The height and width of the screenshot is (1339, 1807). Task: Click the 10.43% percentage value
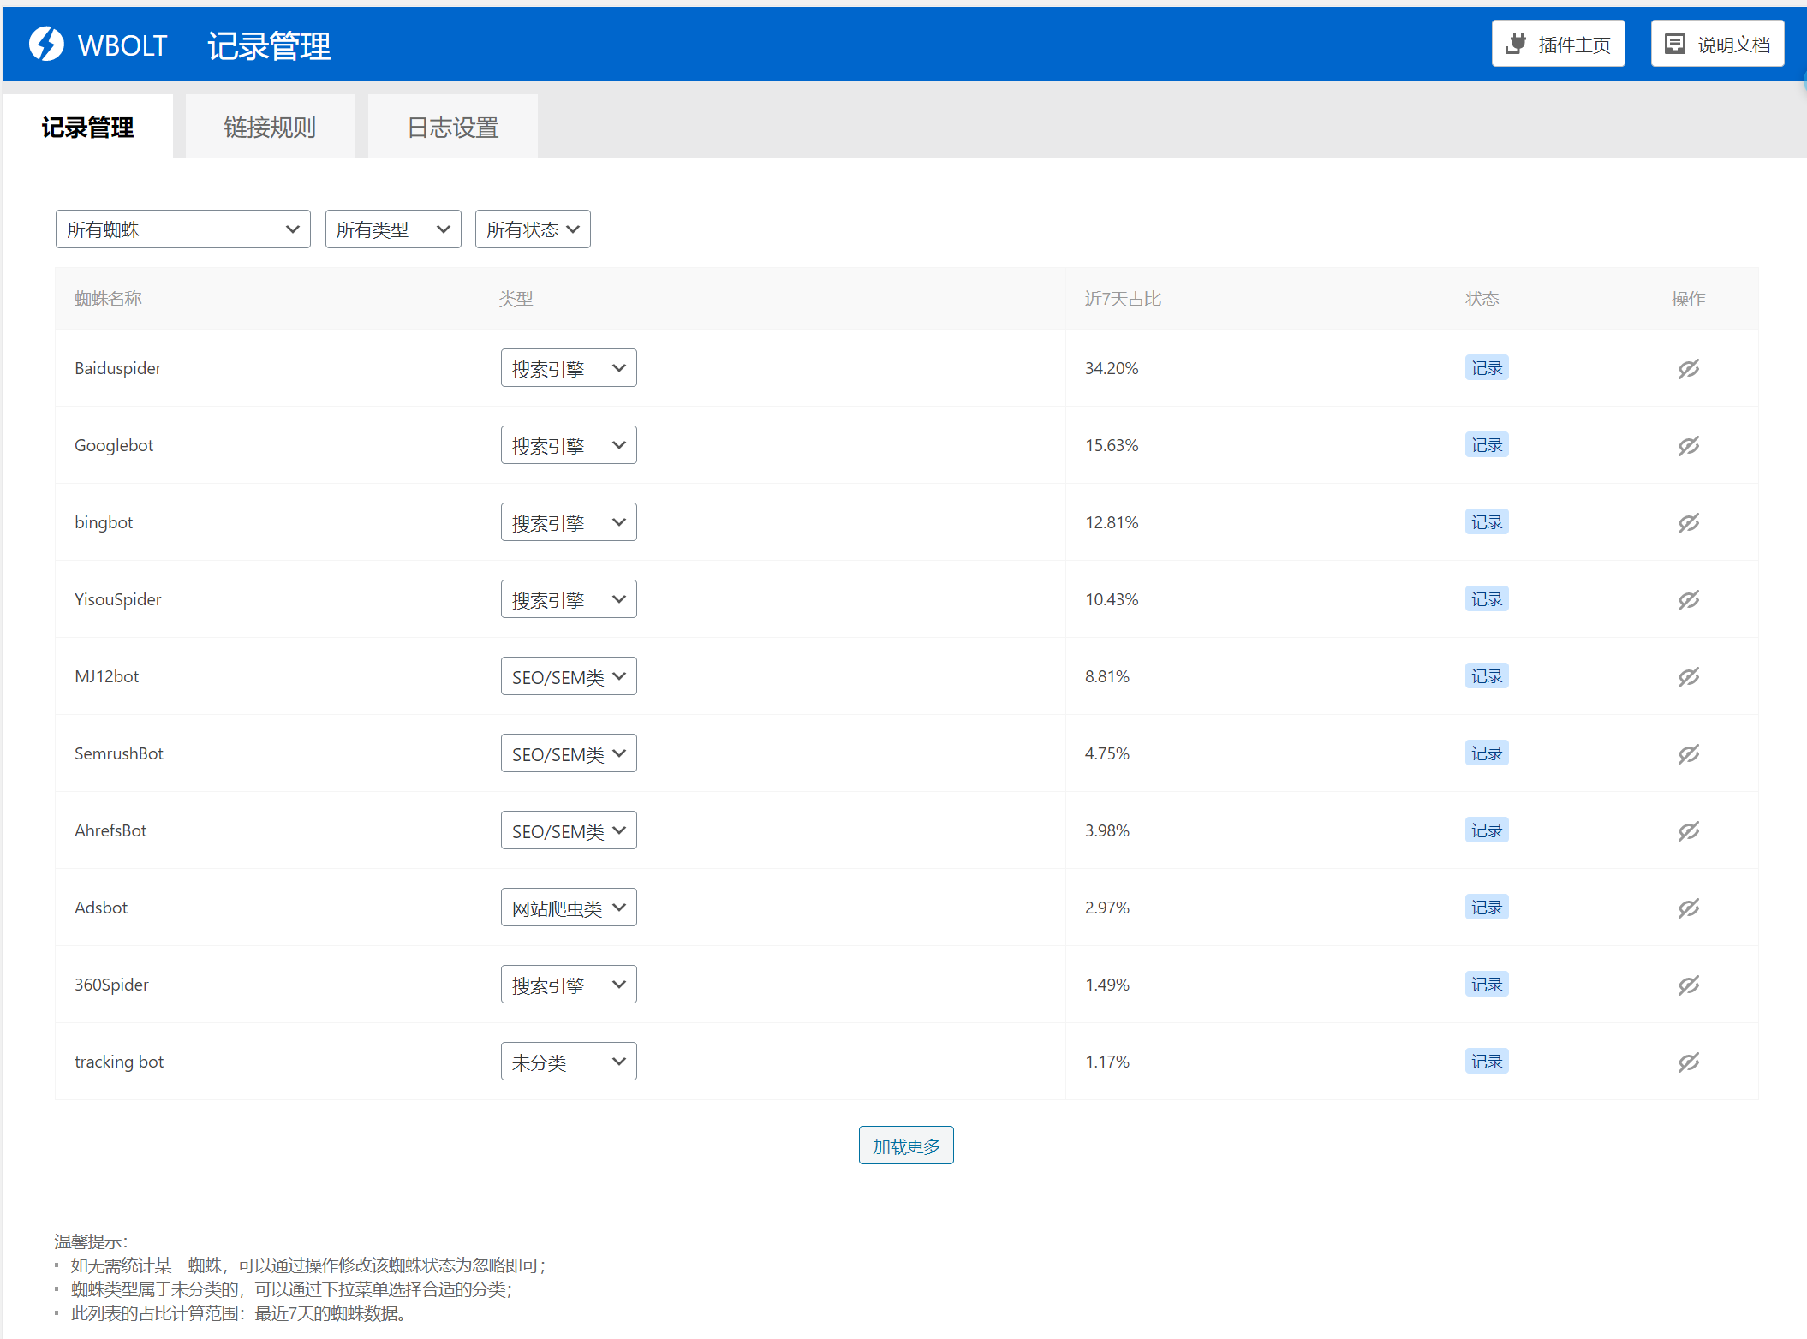tap(1112, 599)
